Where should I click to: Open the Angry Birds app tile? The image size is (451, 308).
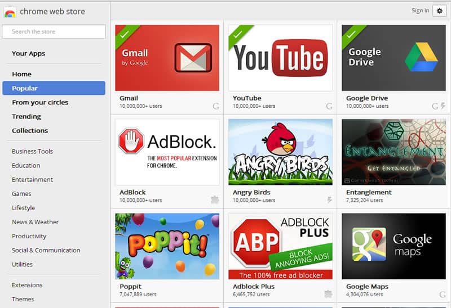coord(280,152)
